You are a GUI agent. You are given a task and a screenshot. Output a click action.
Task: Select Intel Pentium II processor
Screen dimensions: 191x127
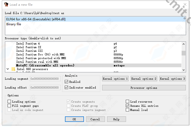pos(29,47)
